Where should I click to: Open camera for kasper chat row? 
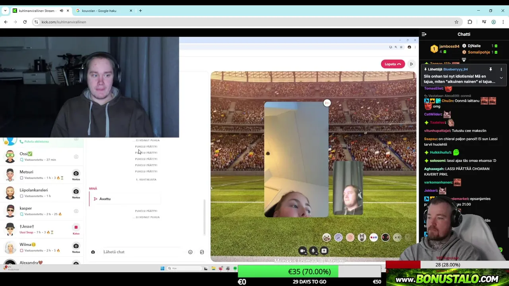click(76, 211)
